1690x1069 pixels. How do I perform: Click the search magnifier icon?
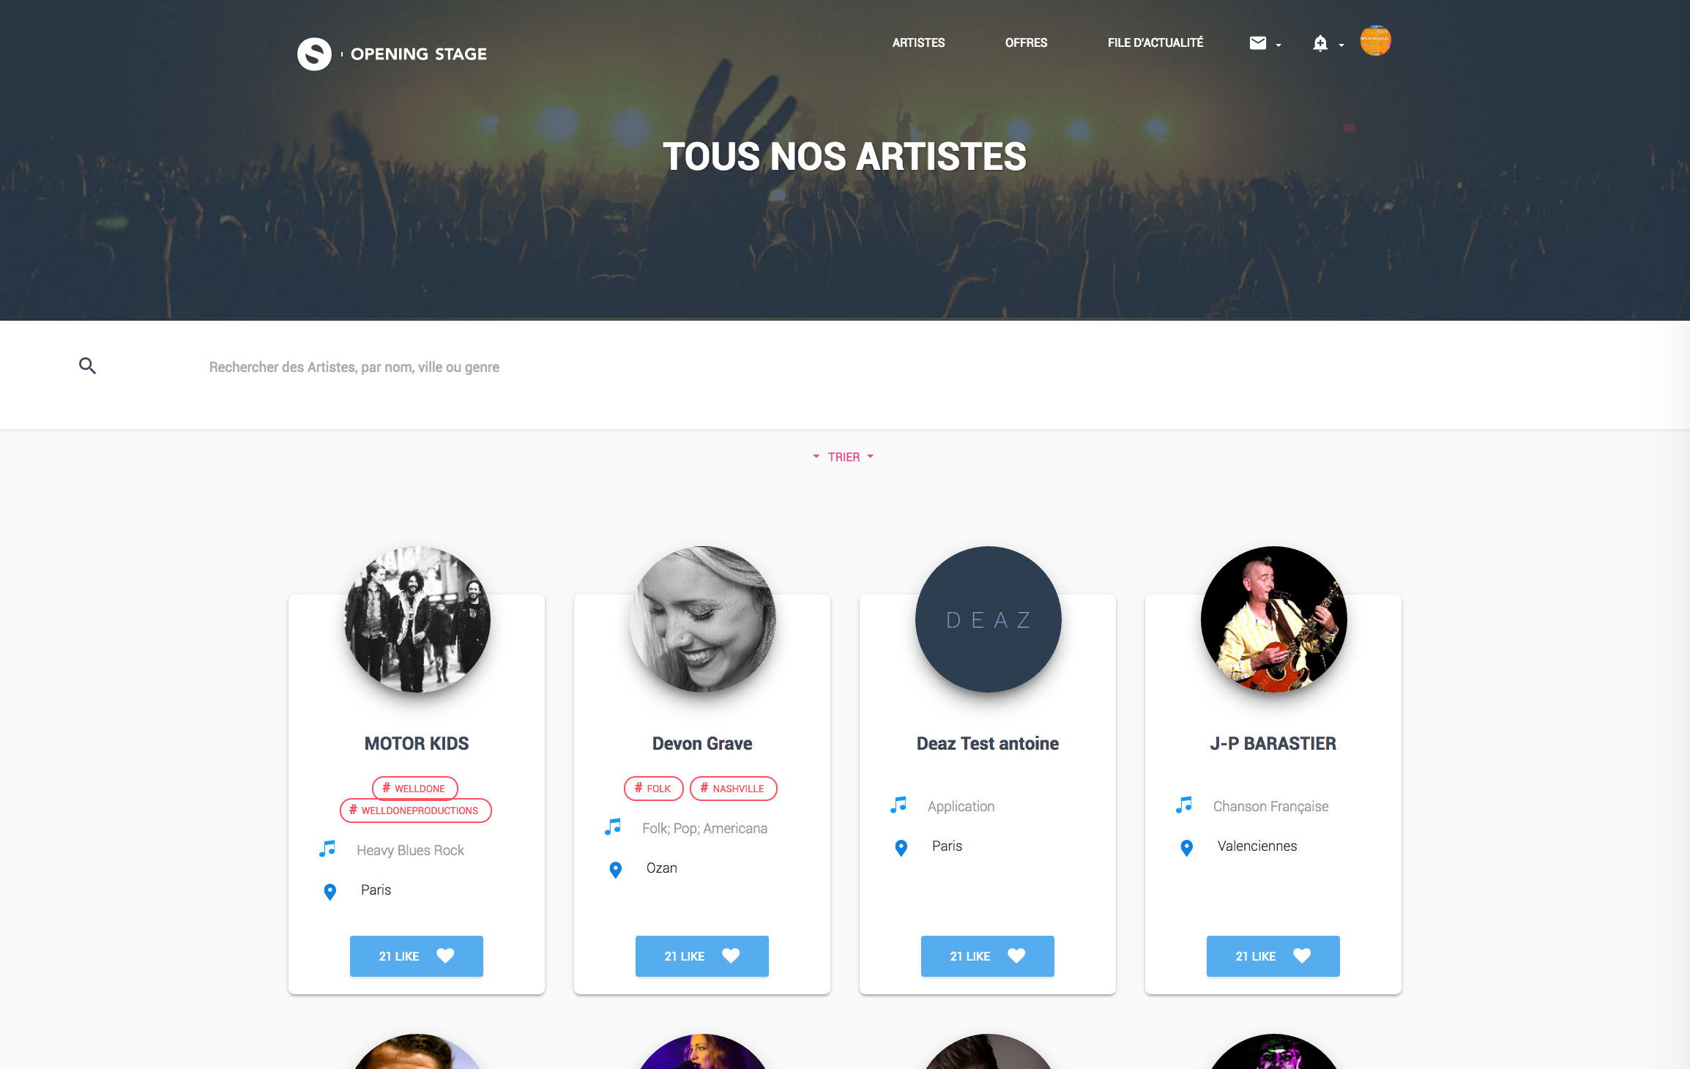click(88, 366)
